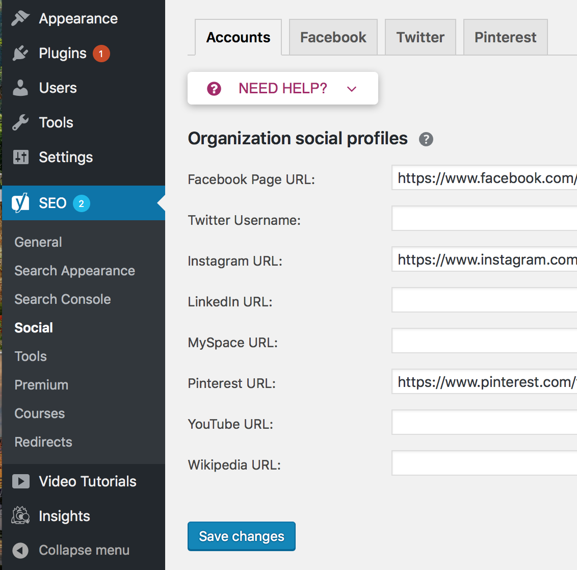This screenshot has width=577, height=570.
Task: Open Tools under the SEO submenu
Action: tap(31, 356)
